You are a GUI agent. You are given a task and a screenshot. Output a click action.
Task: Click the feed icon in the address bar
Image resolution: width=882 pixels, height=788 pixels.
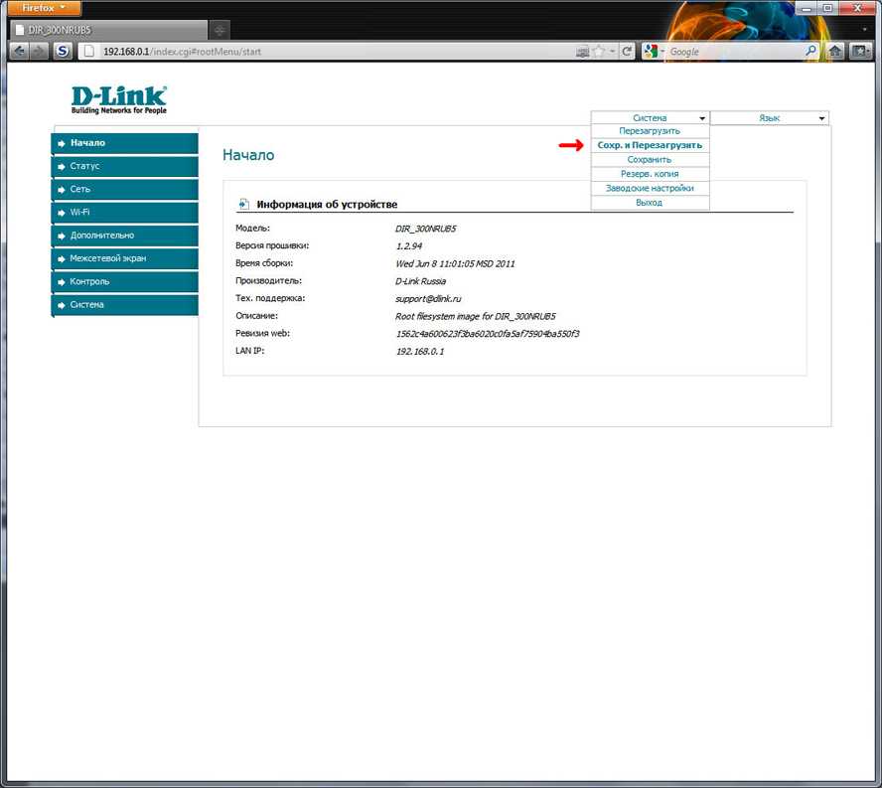tap(583, 52)
